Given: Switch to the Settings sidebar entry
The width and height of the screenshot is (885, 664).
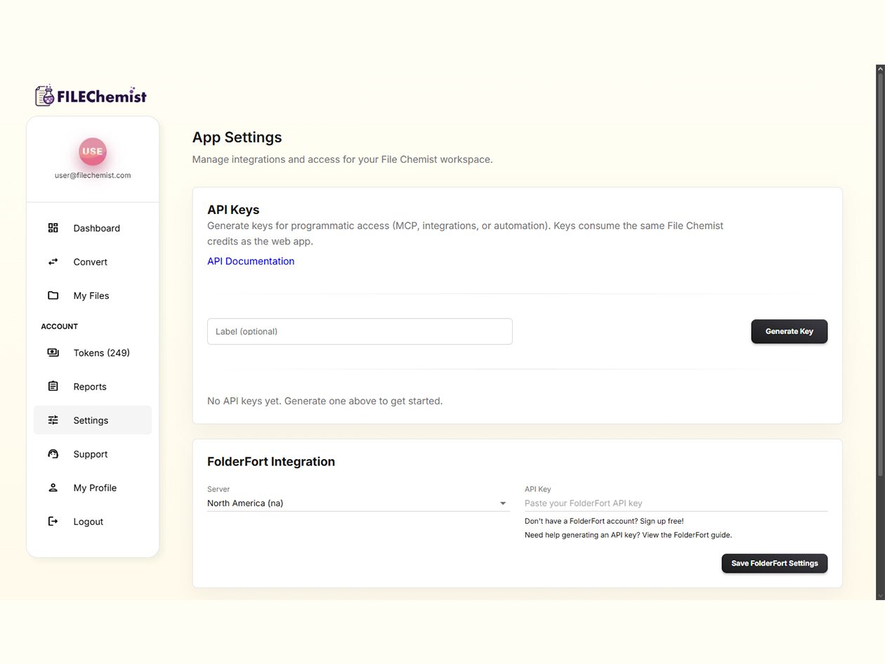Looking at the screenshot, I should coord(91,420).
